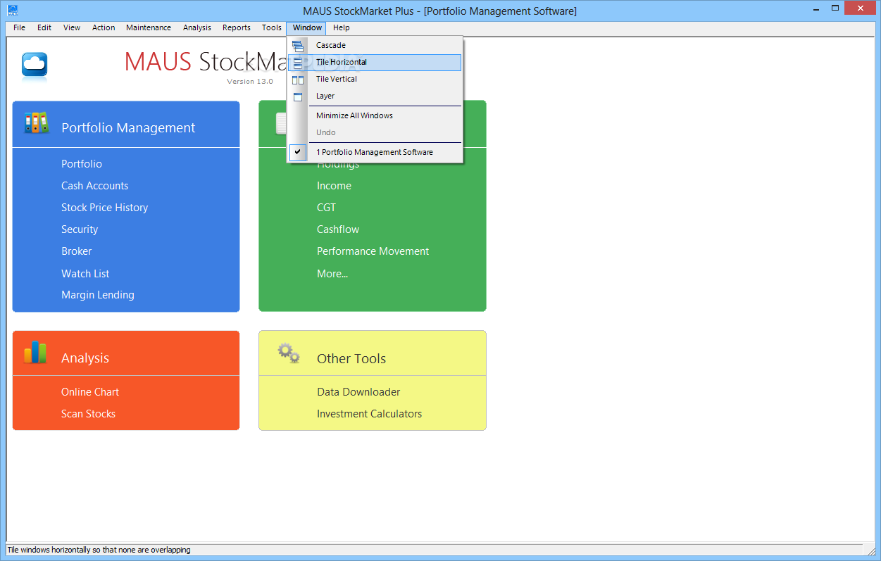Select Tile Horizontal in the Window menu
Image resolution: width=881 pixels, height=561 pixels.
click(375, 62)
